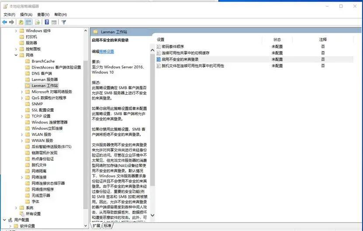Viewport: 363px width, 231px height.
Task: Click the description pane scrollbar down arrow
Action: (152, 215)
